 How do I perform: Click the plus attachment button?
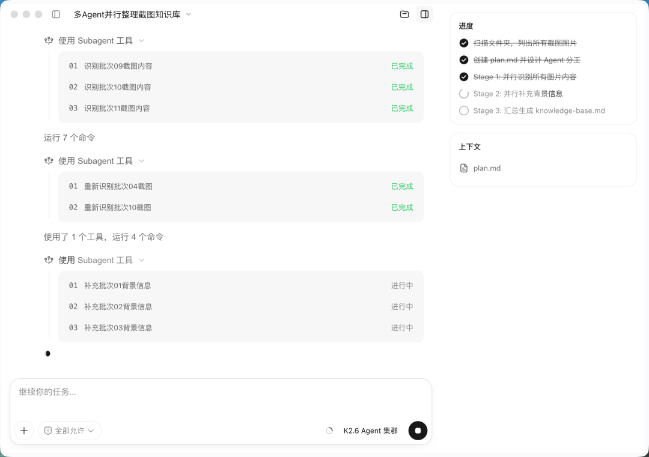coord(24,431)
